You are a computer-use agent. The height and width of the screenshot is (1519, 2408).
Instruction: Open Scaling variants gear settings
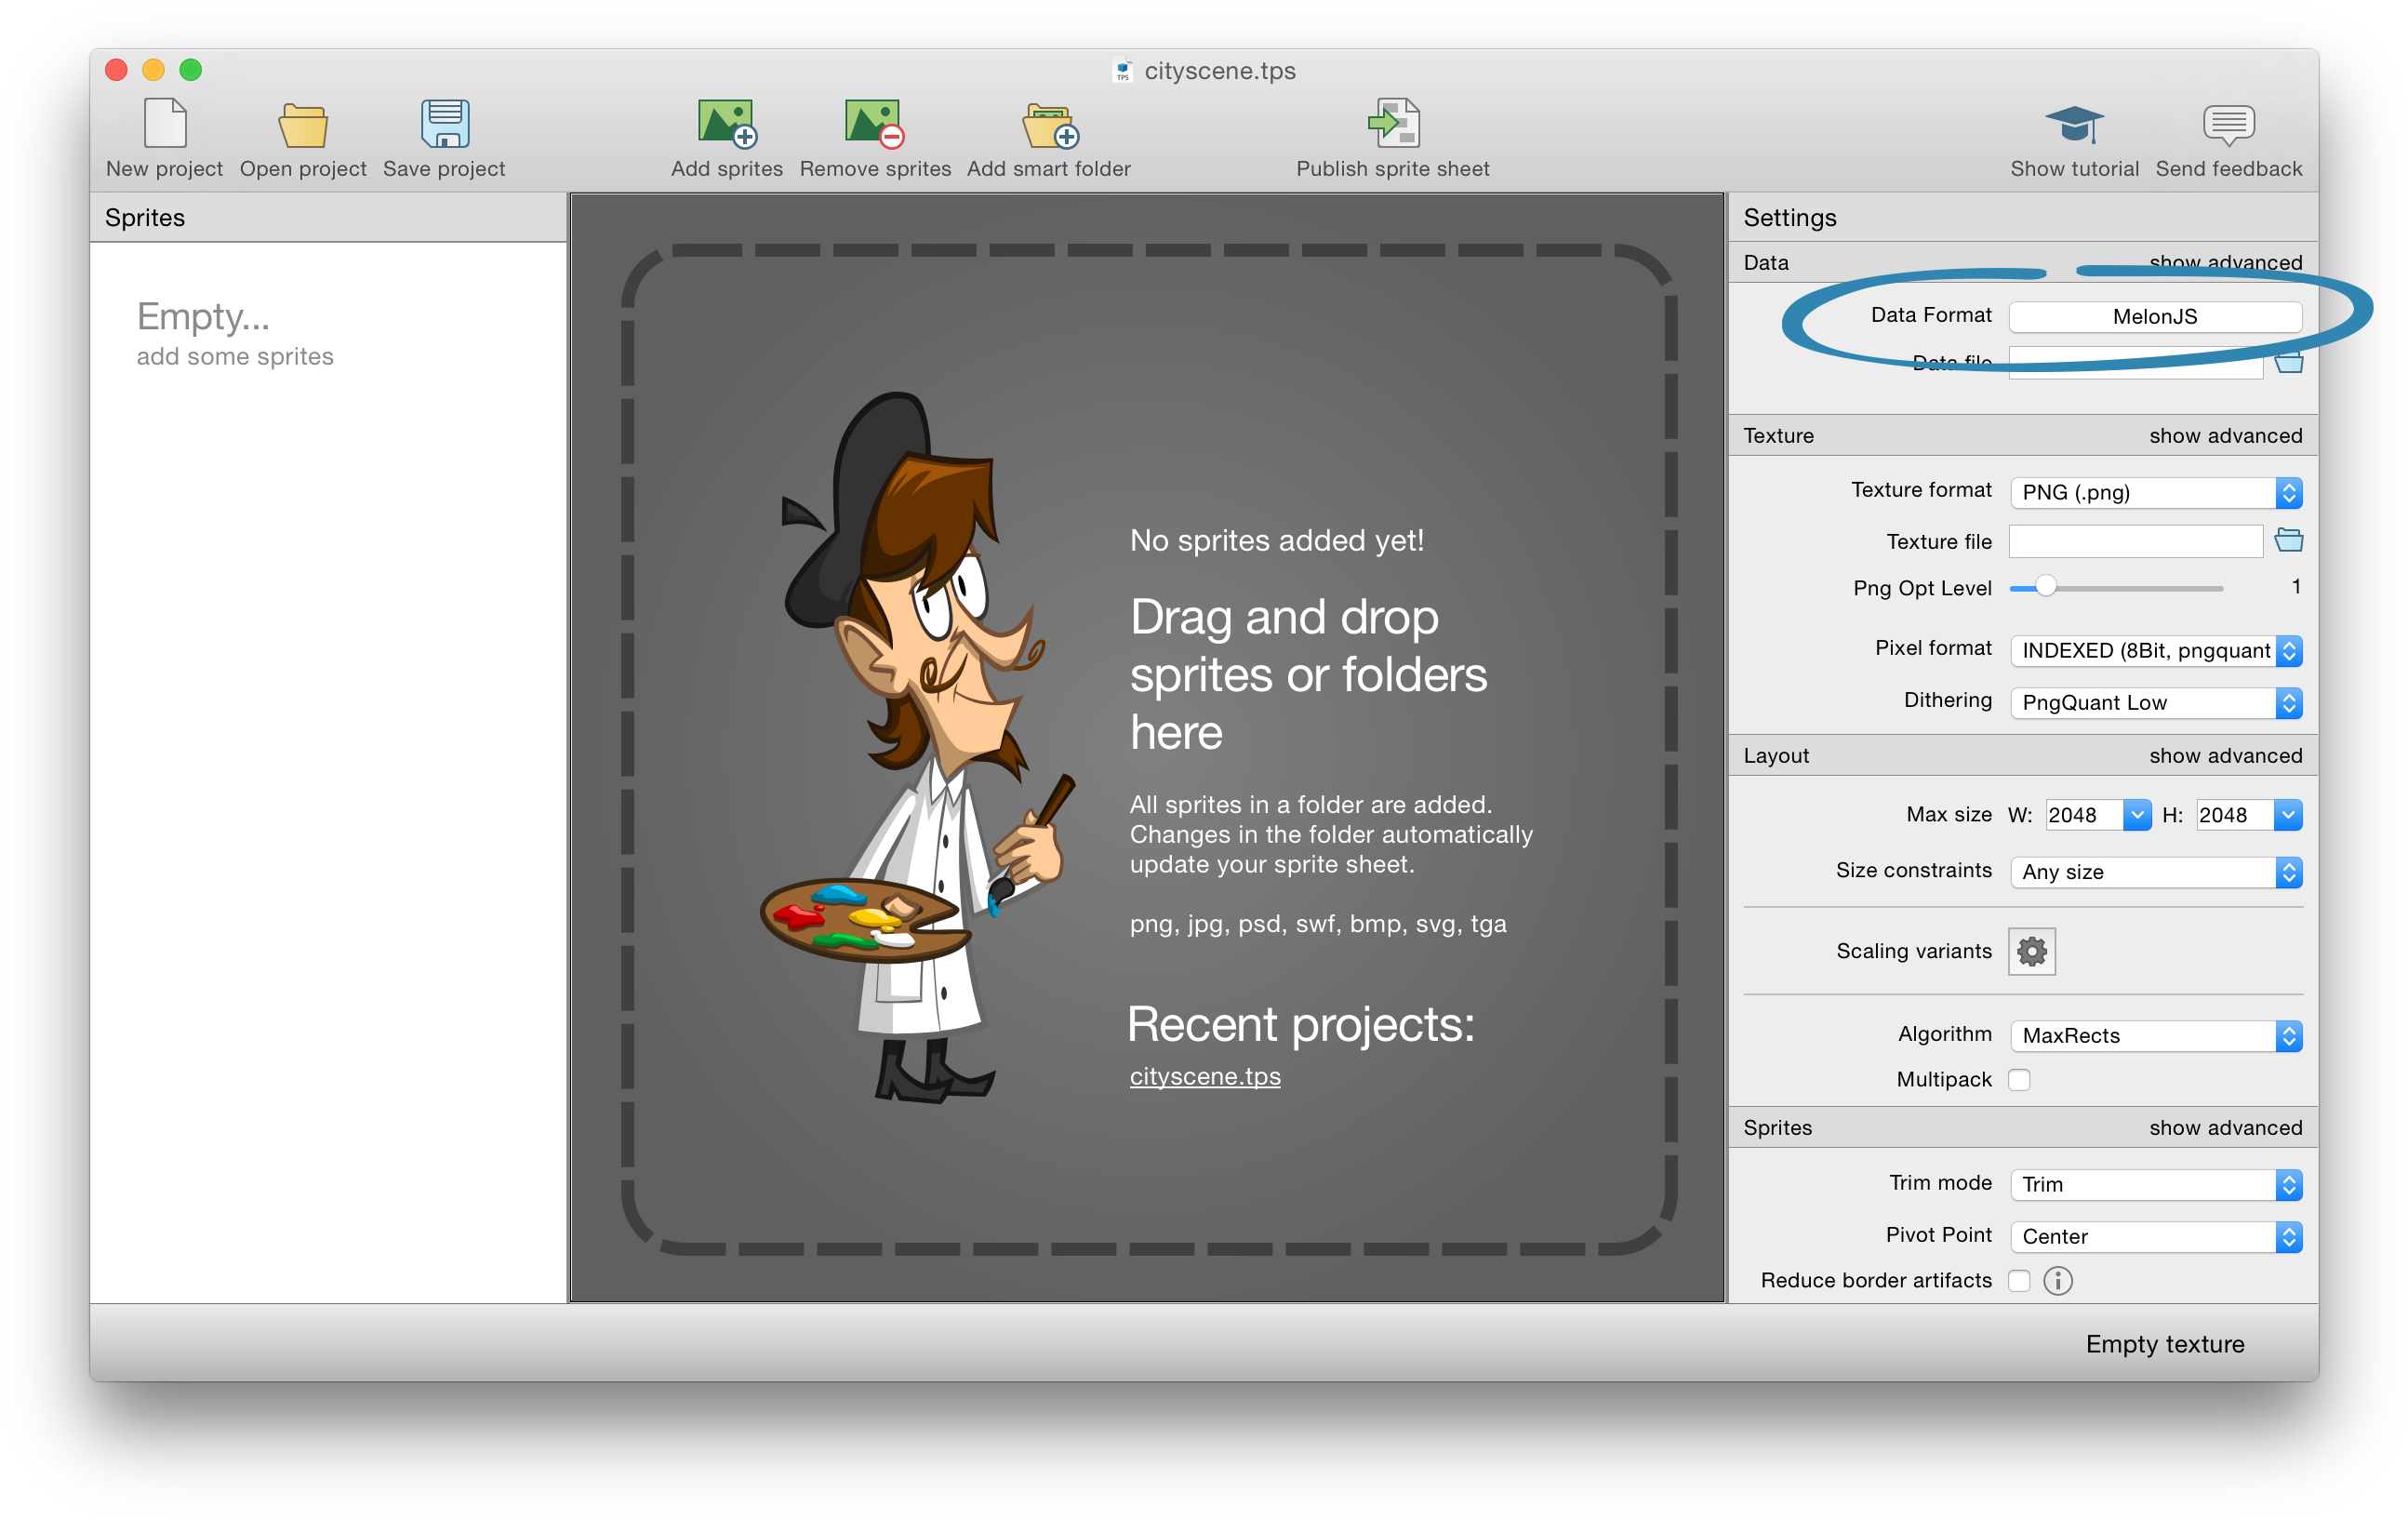[x=2031, y=951]
